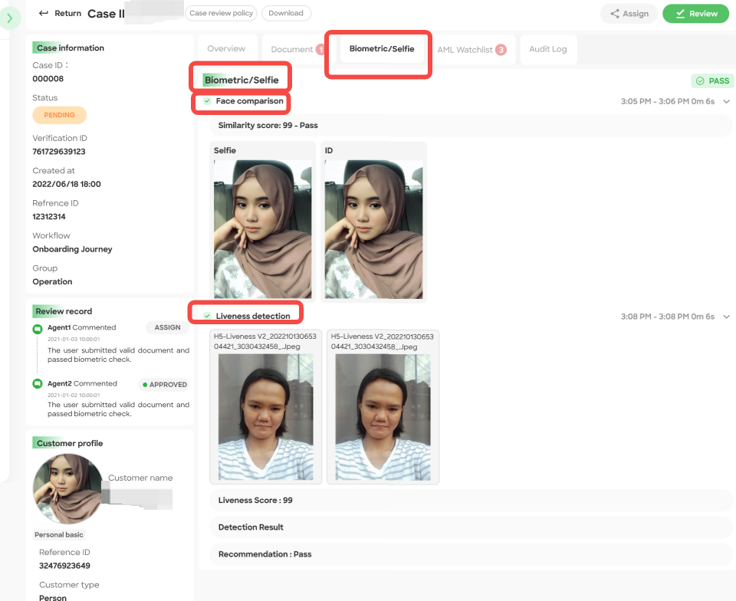The image size is (736, 601).
Task: Click the PENDING status badge
Action: (x=59, y=115)
